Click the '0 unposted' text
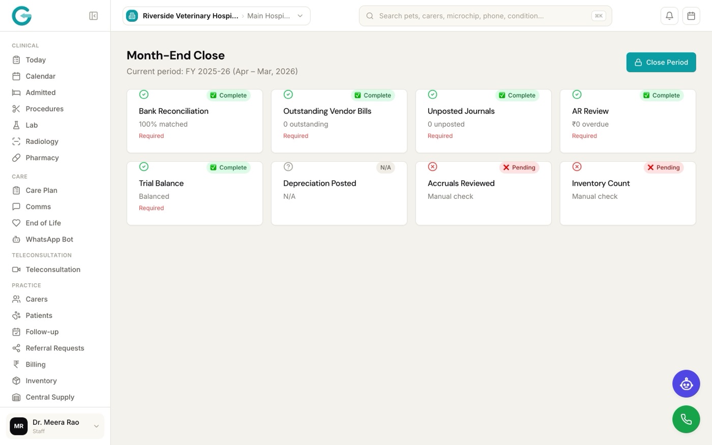The width and height of the screenshot is (712, 445). pyautogui.click(x=446, y=124)
